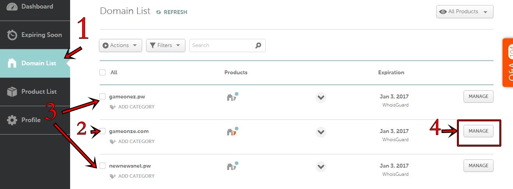The height and width of the screenshot is (189, 513).
Task: Select the newnewsnet.pw checkbox
Action: pos(102,166)
